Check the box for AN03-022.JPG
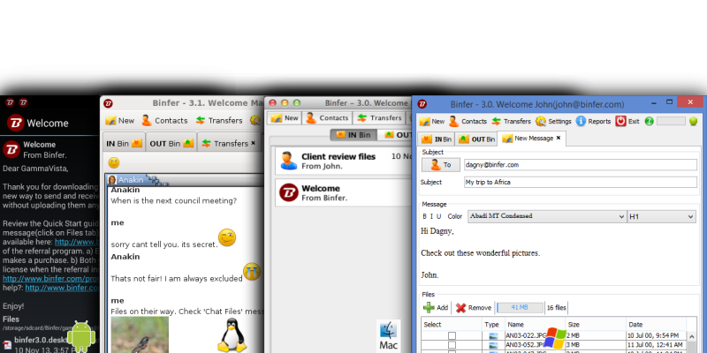 pyautogui.click(x=452, y=335)
